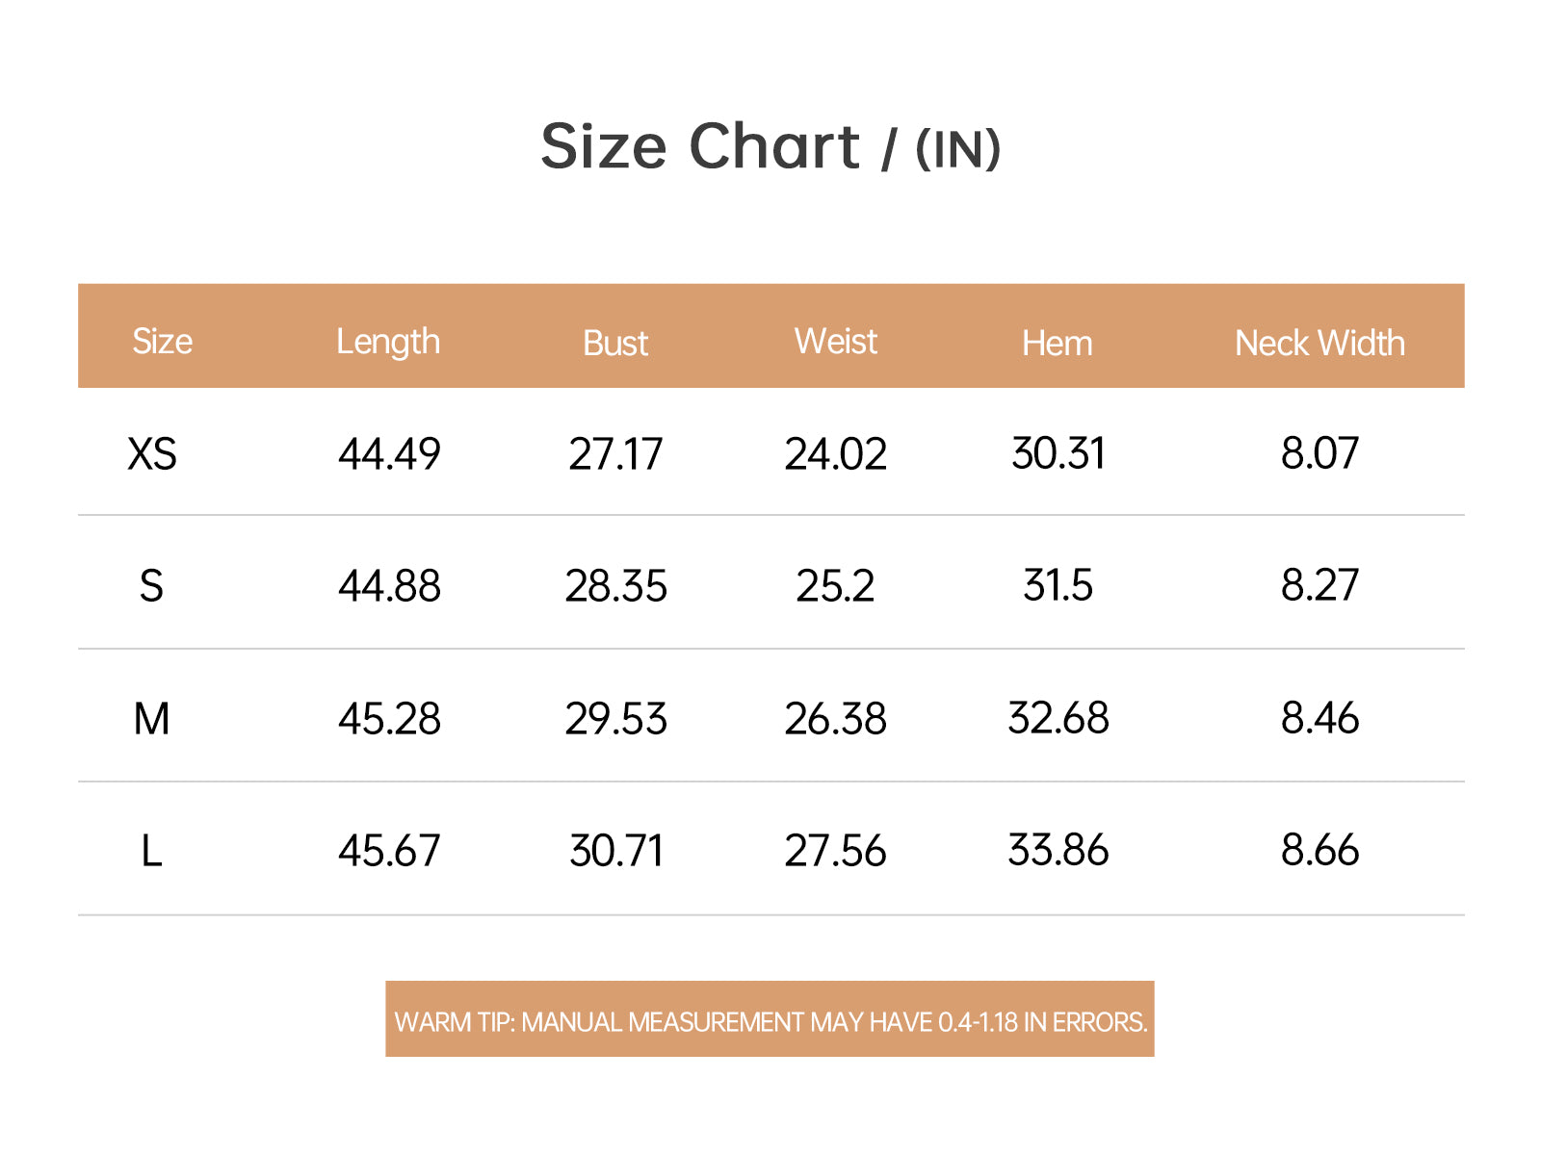Select the (IN) unit label in title
Image resolution: width=1541 pixels, height=1155 pixels.
click(958, 150)
